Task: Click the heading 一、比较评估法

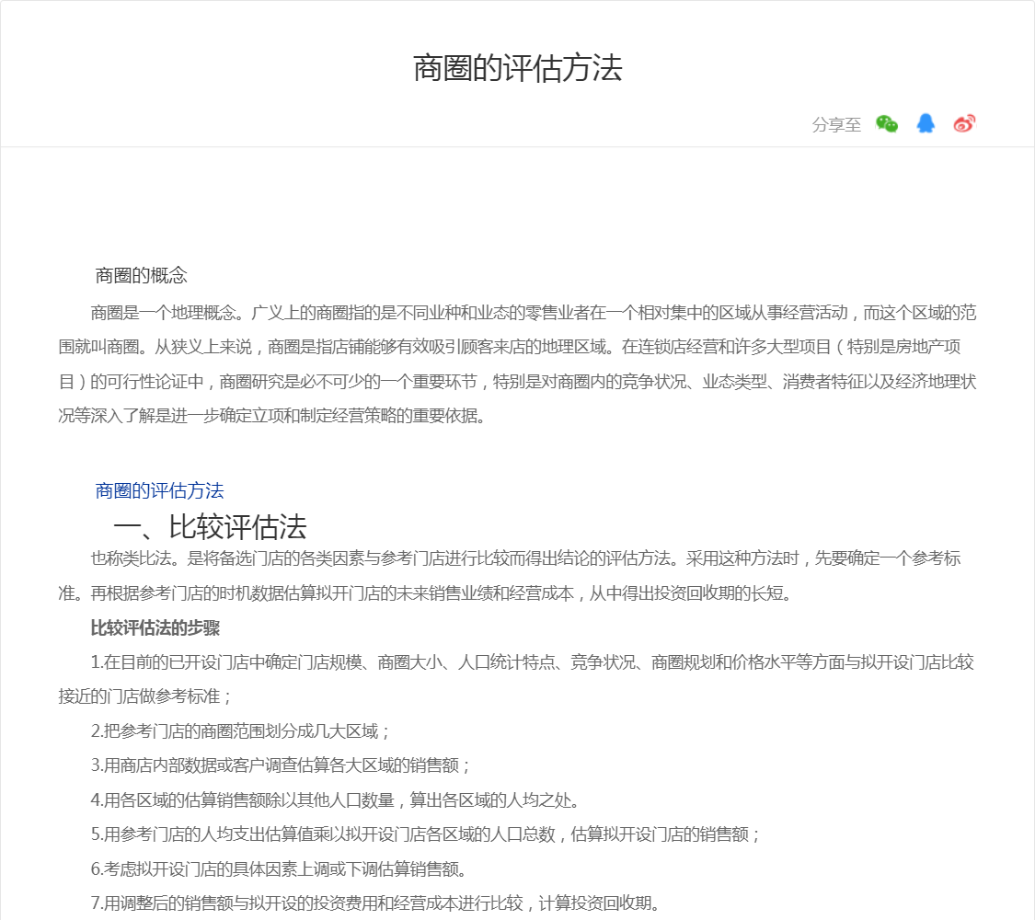Action: pos(210,526)
